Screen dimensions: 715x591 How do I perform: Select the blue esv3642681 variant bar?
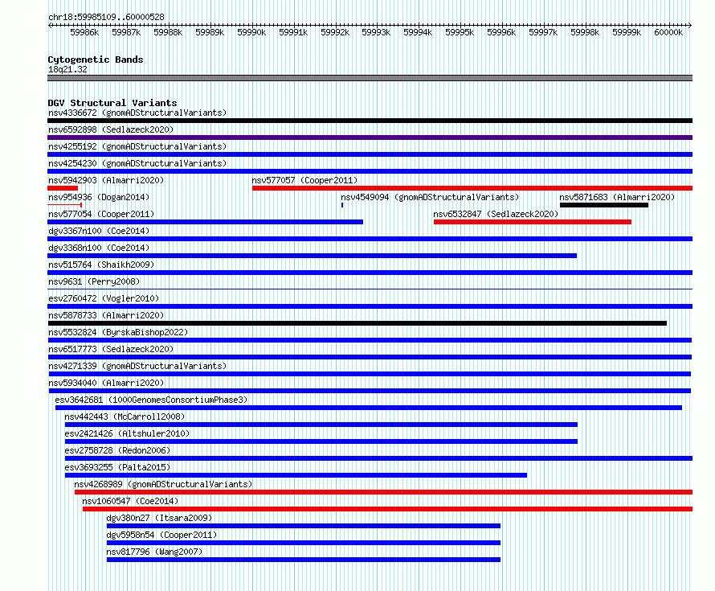point(369,408)
